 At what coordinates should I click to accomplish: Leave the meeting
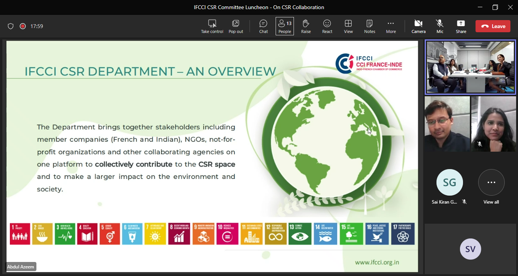(x=493, y=26)
